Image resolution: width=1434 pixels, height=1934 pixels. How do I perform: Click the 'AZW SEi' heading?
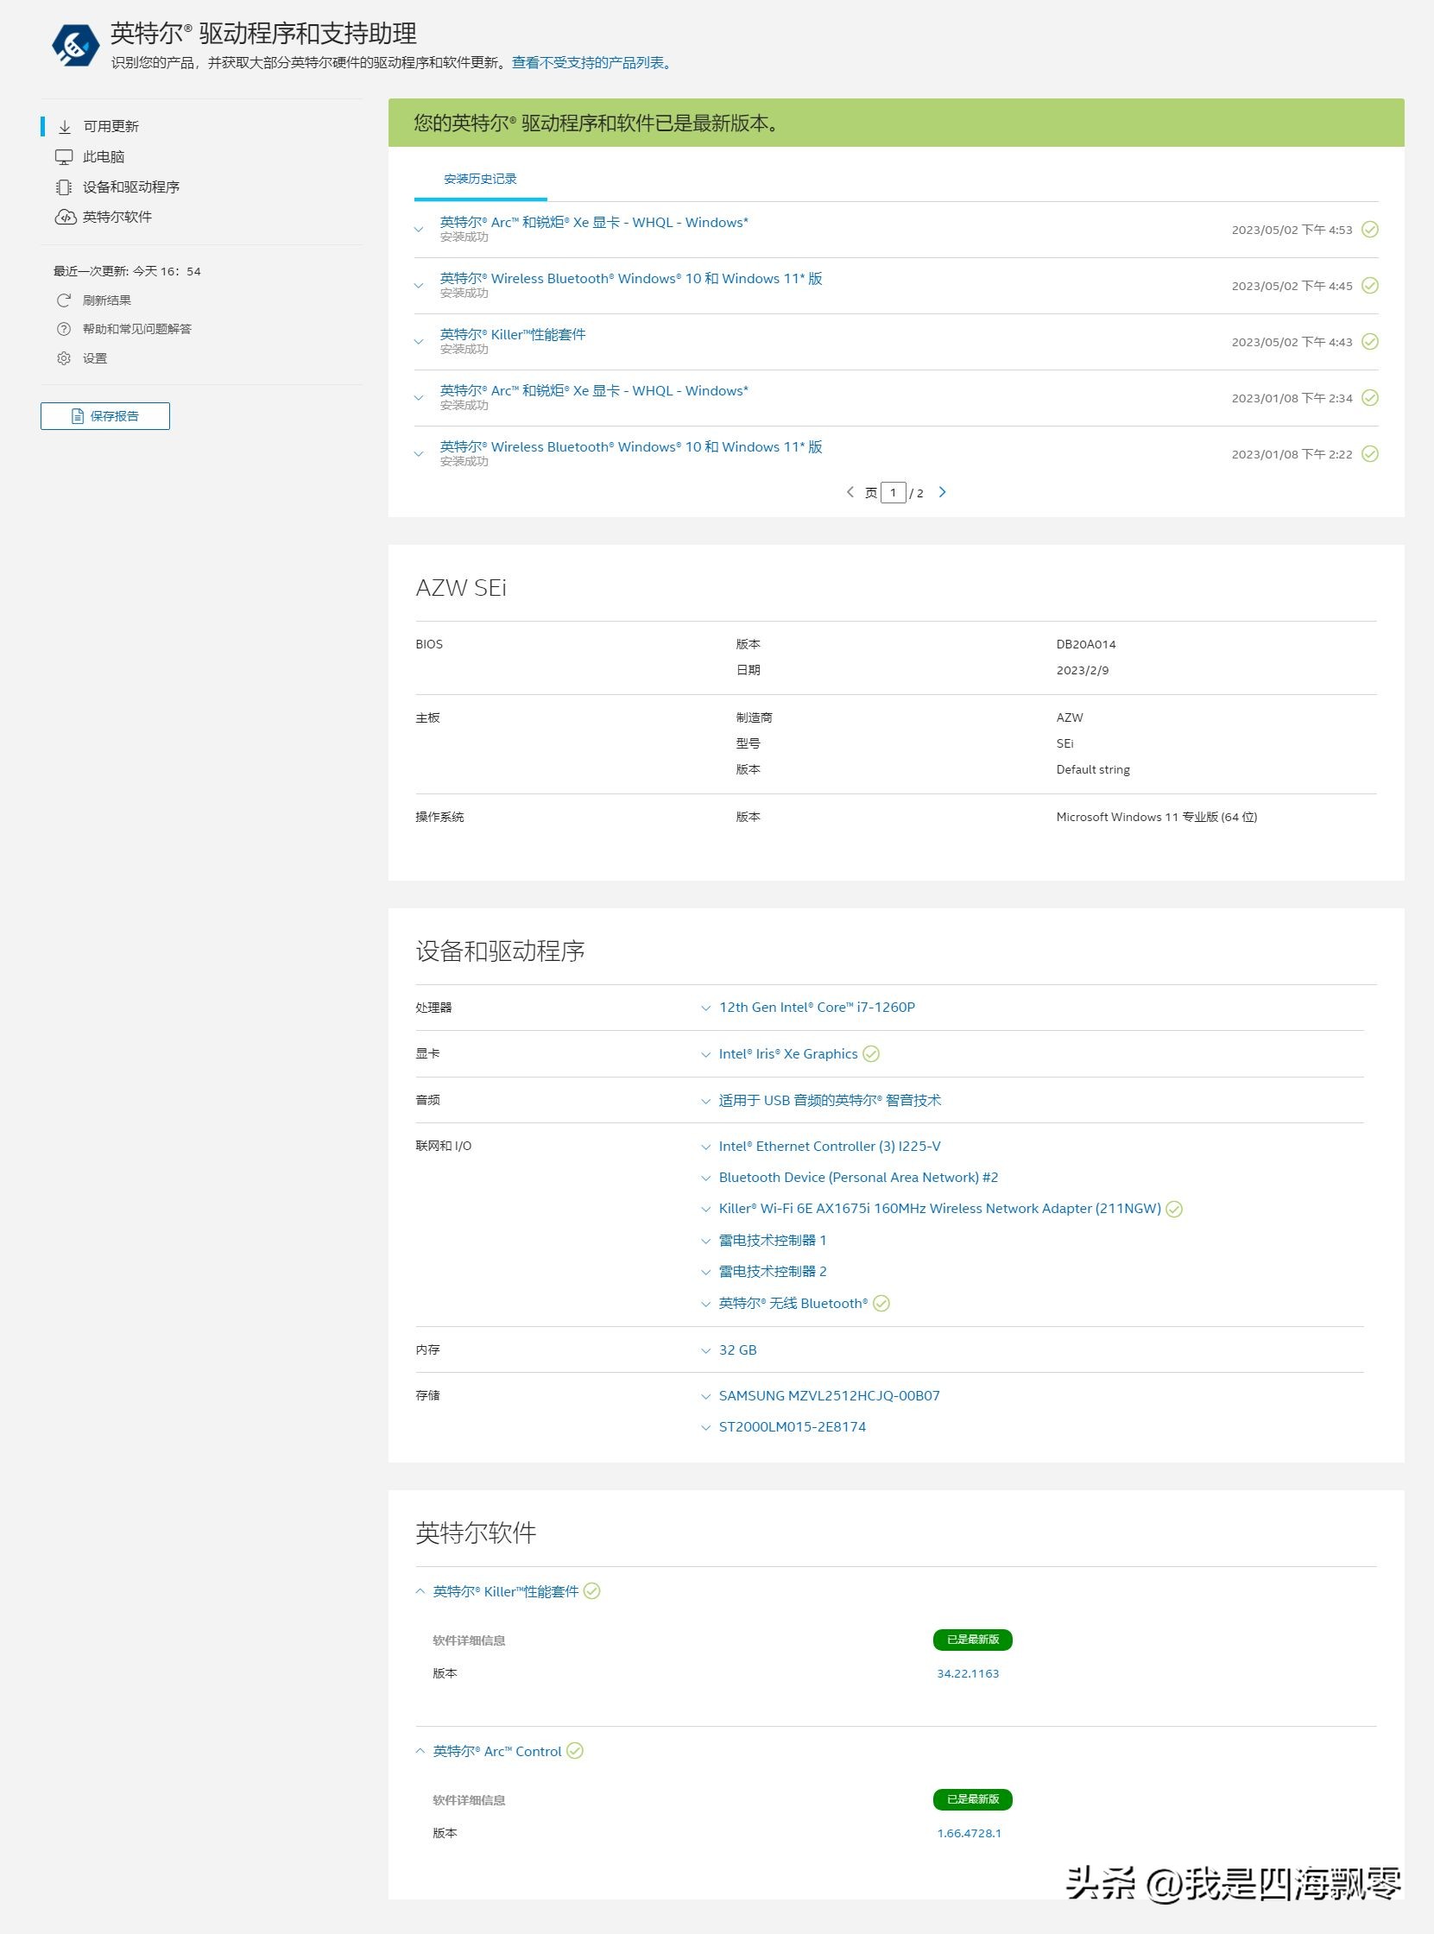pos(461,588)
